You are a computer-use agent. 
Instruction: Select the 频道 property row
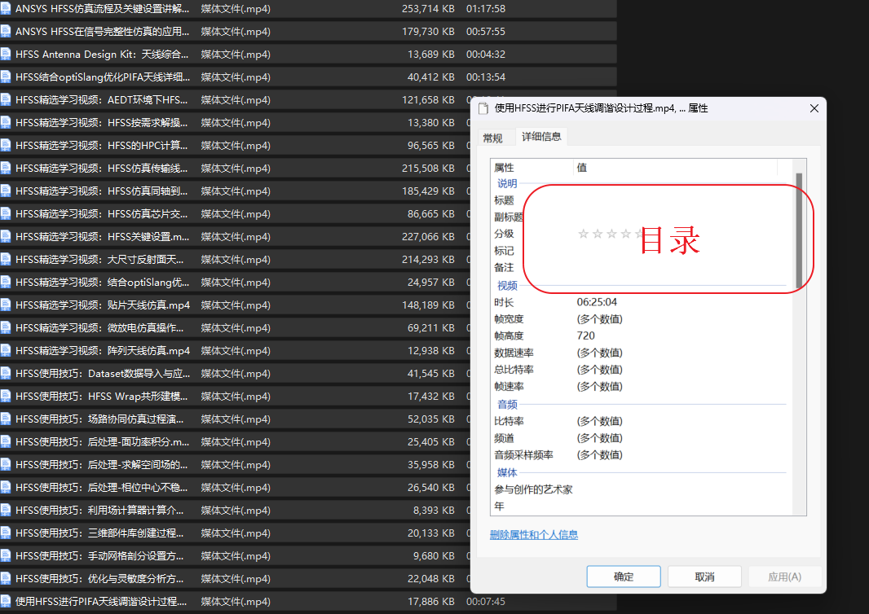640,438
